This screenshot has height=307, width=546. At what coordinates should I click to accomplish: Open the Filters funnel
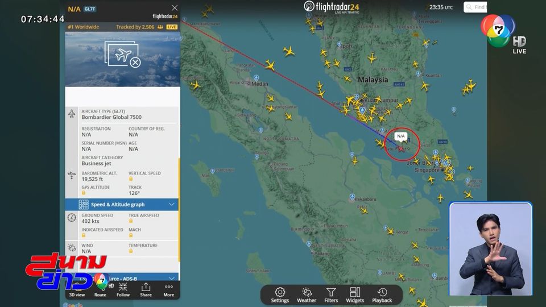(x=331, y=295)
